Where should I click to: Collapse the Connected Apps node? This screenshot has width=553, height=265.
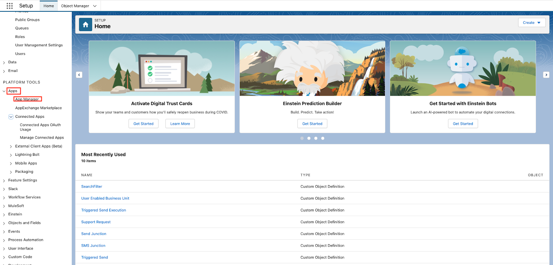pos(11,117)
